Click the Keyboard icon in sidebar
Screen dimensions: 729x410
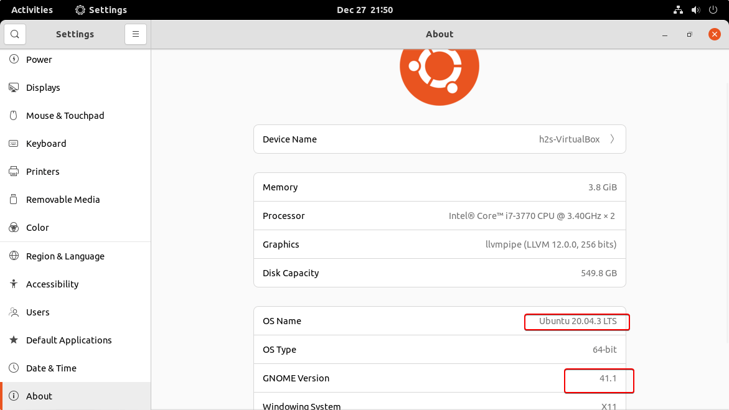tap(14, 143)
